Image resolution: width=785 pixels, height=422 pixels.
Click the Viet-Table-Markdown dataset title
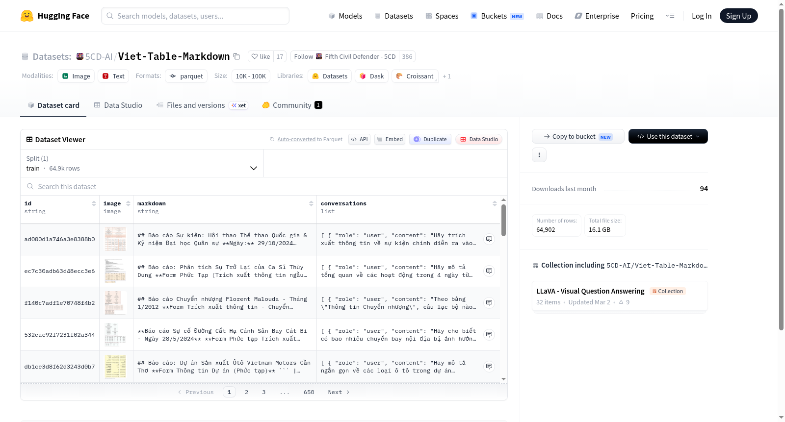click(174, 56)
